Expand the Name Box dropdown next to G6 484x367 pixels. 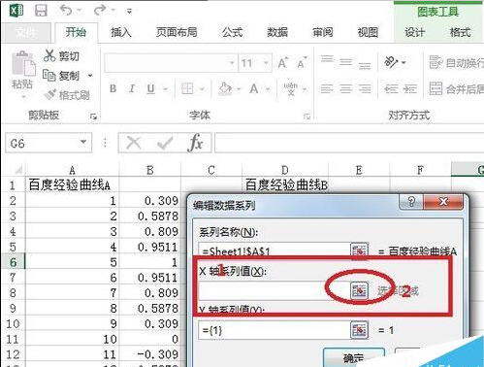click(x=83, y=142)
